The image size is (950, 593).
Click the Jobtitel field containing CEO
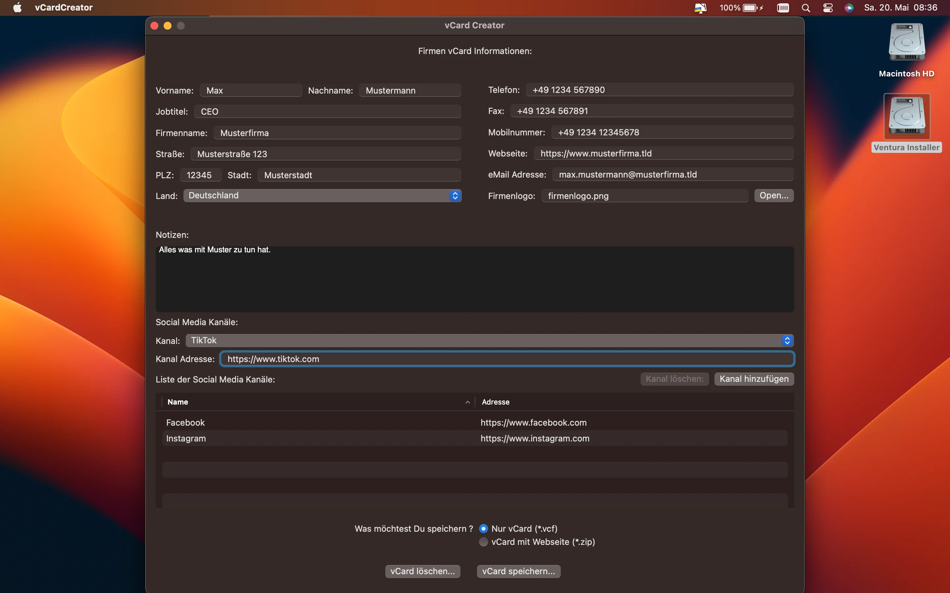328,111
